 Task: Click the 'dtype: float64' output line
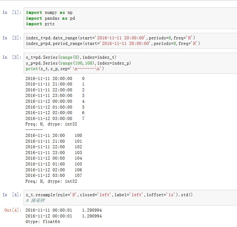point(42,221)
